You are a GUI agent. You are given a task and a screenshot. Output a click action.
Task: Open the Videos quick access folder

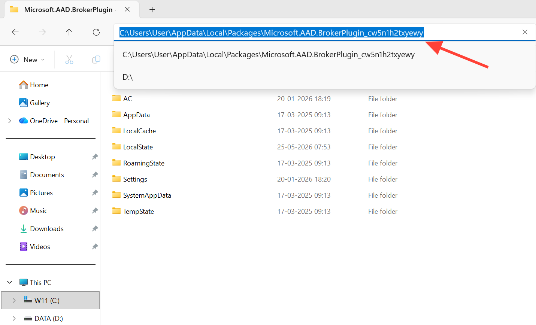tap(40, 247)
